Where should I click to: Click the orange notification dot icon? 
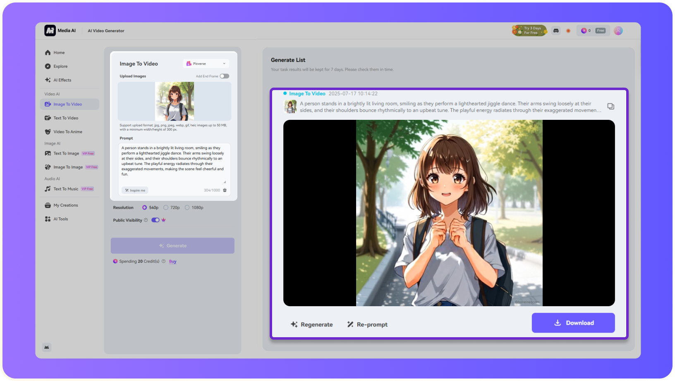pos(568,31)
